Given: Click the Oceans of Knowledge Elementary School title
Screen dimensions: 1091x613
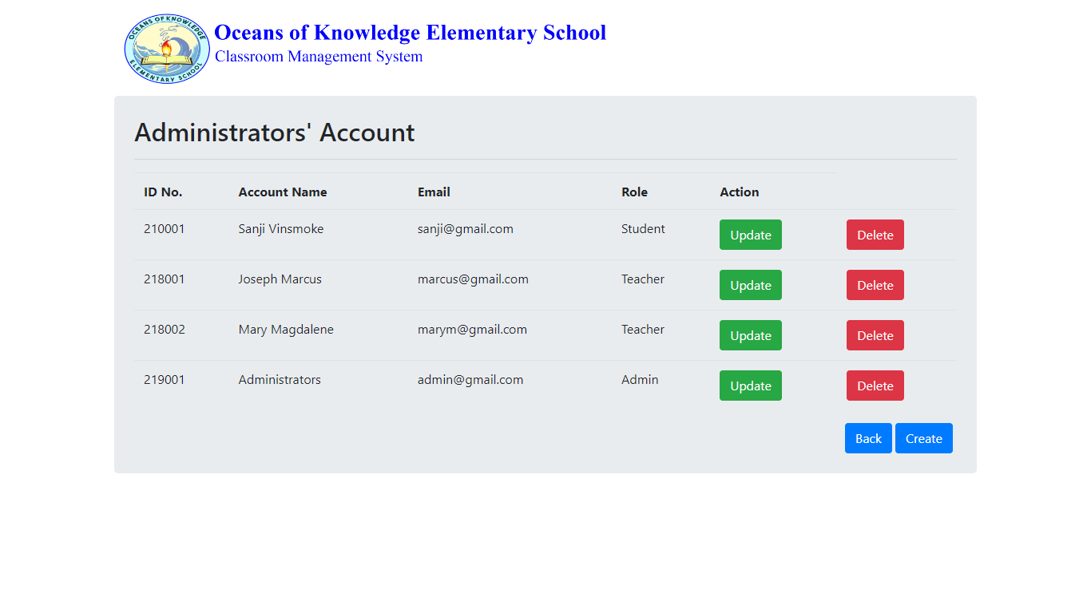Looking at the screenshot, I should pyautogui.click(x=410, y=33).
